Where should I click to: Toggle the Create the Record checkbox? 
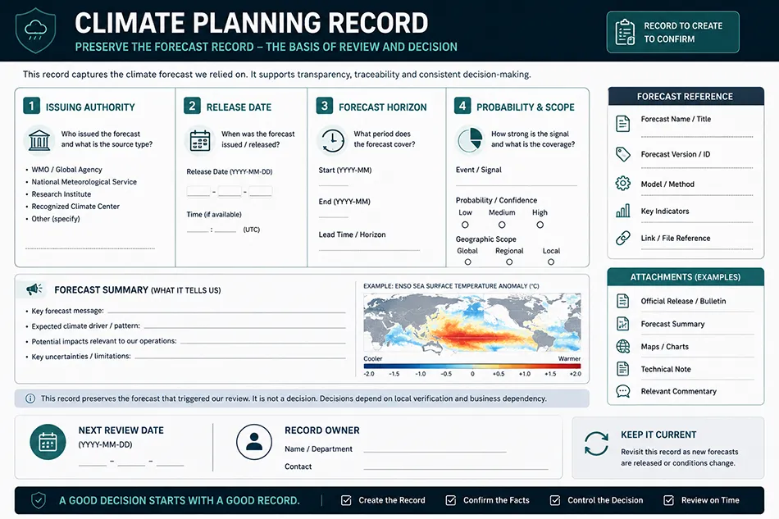point(346,500)
